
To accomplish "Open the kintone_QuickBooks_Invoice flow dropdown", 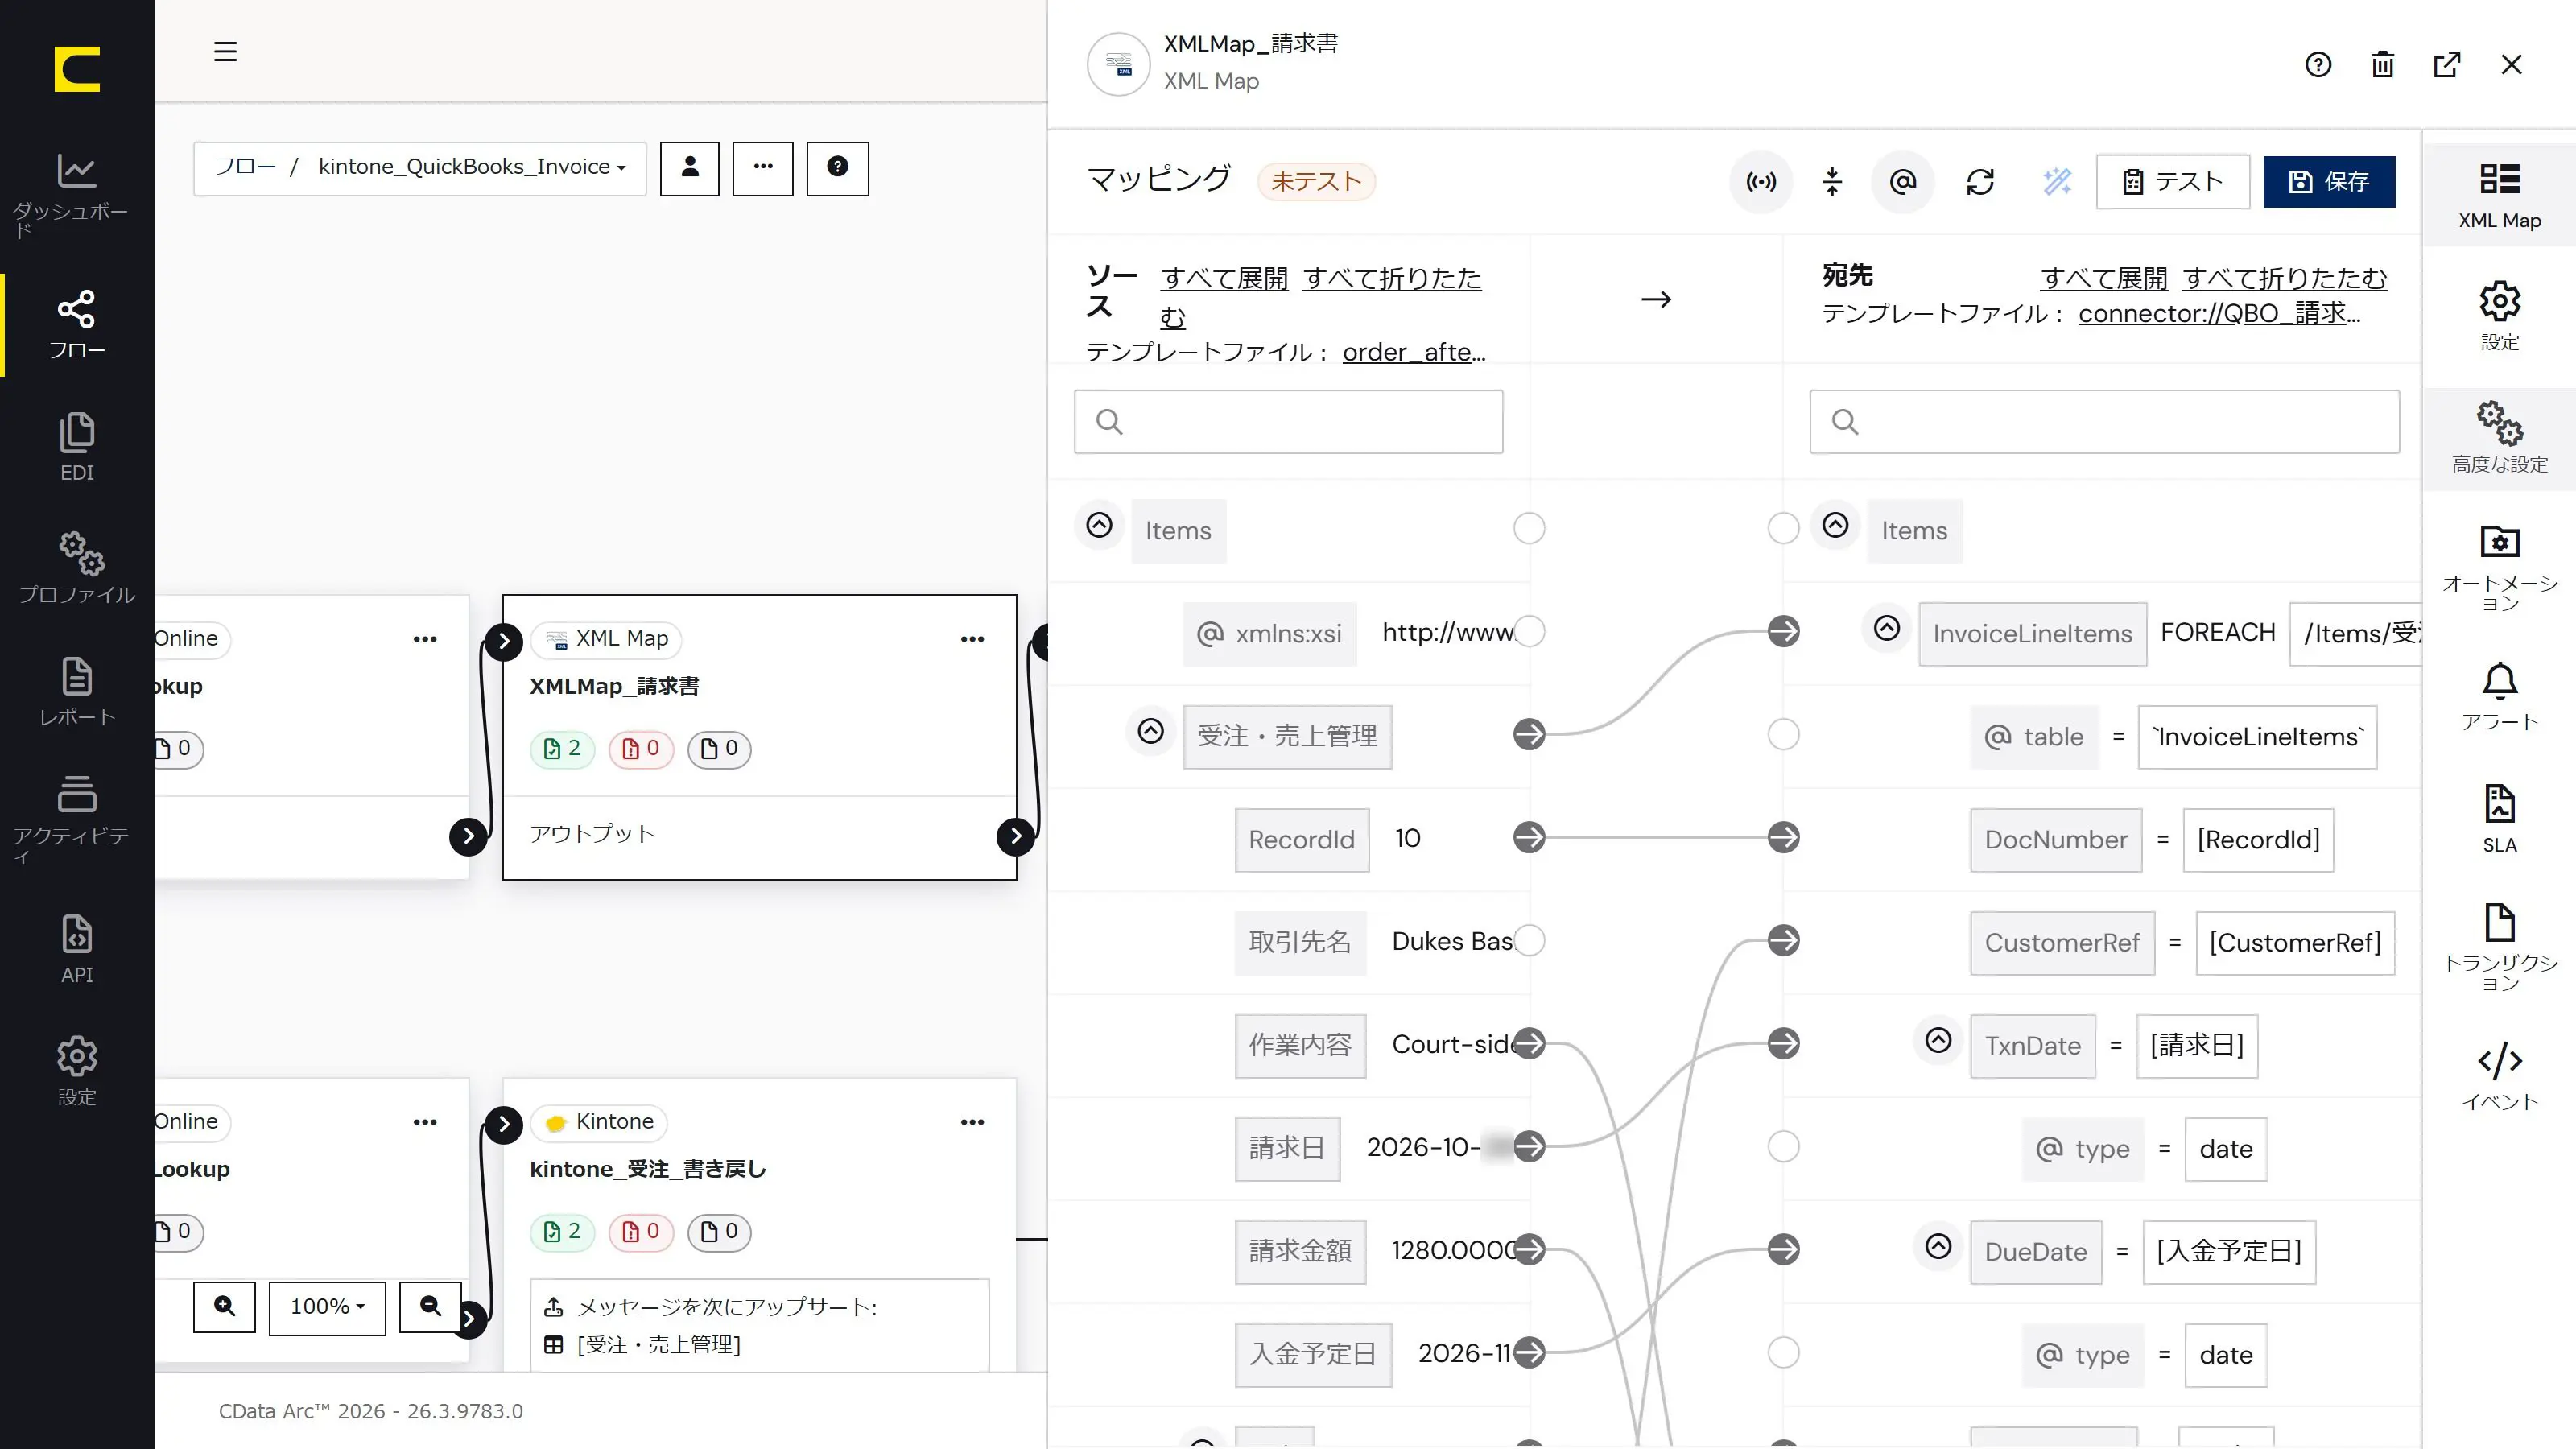I will (472, 167).
